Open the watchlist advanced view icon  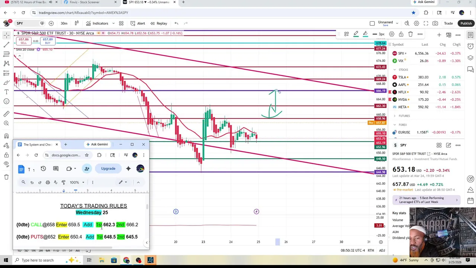(448, 35)
